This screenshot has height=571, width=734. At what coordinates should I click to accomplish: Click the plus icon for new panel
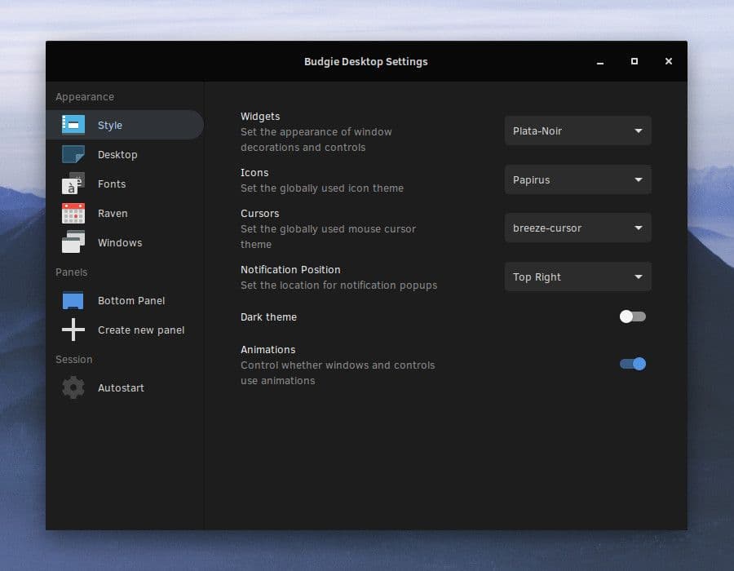(x=73, y=330)
